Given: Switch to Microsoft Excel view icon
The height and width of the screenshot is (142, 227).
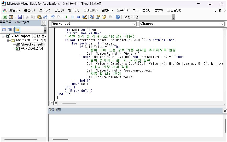Looking at the screenshot, I should click(x=5, y=17).
